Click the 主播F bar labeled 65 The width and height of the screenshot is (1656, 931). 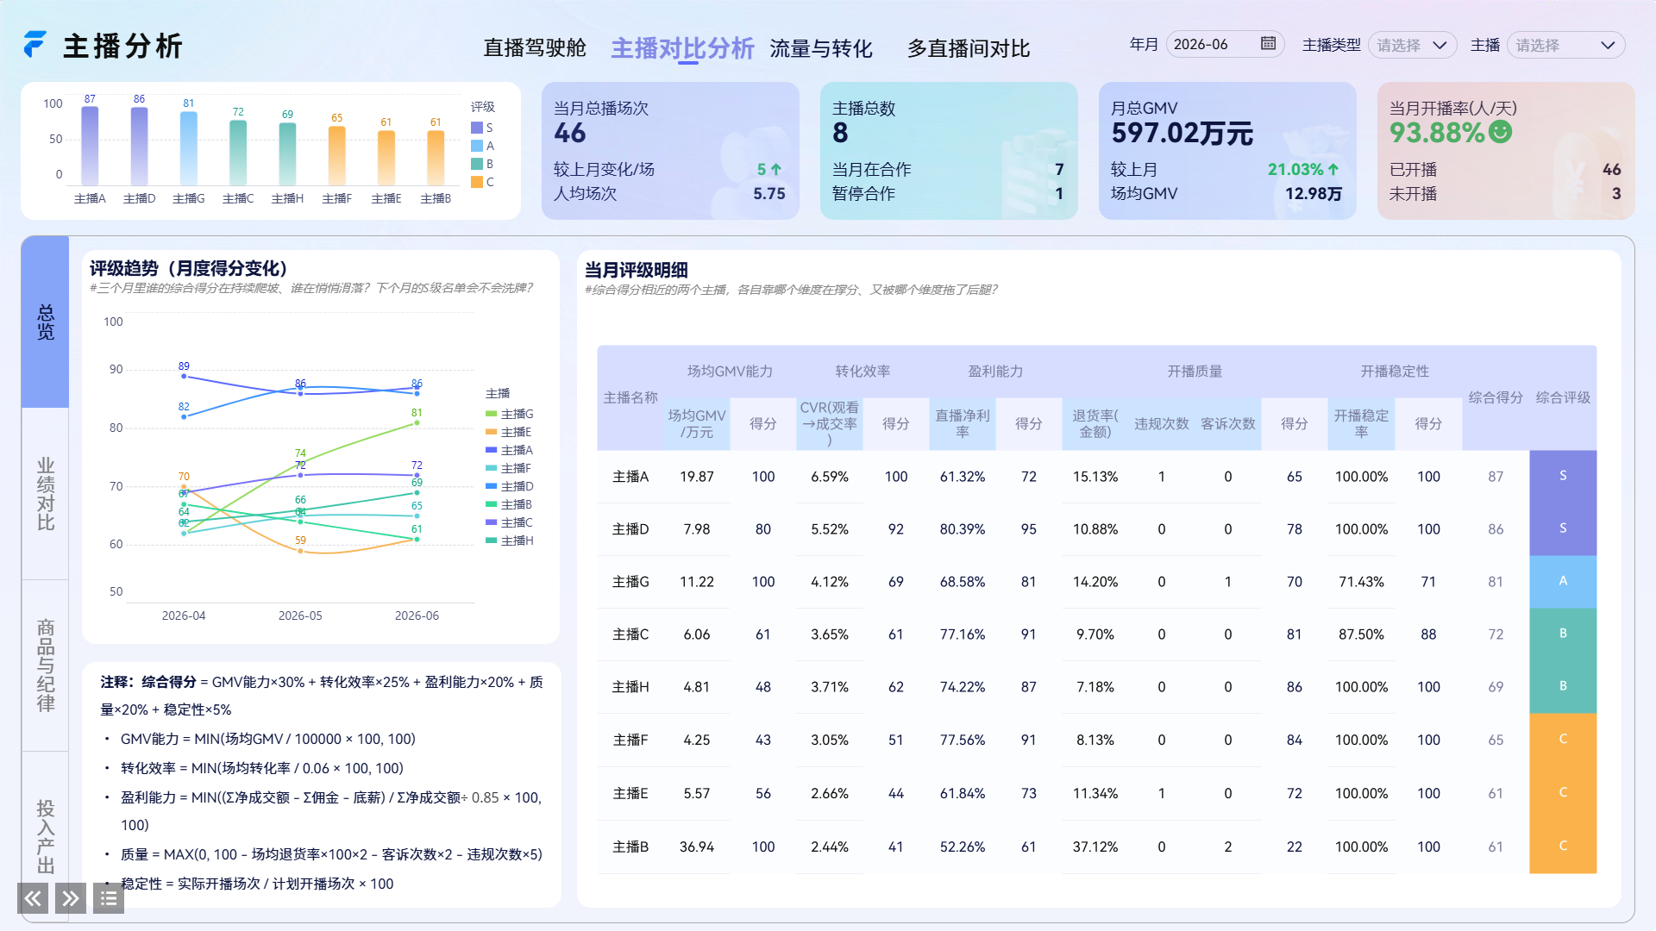coord(337,155)
